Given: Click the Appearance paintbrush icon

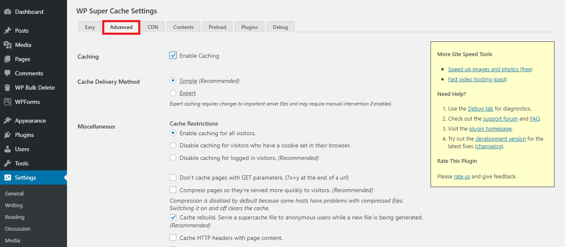Looking at the screenshot, I should pos(8,121).
